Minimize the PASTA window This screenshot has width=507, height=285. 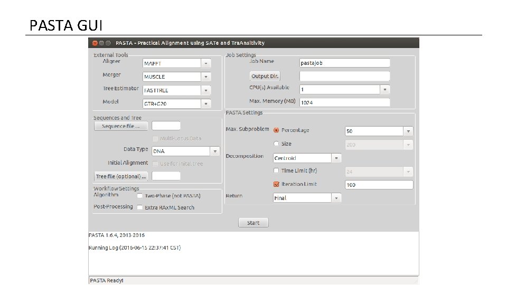pos(101,43)
